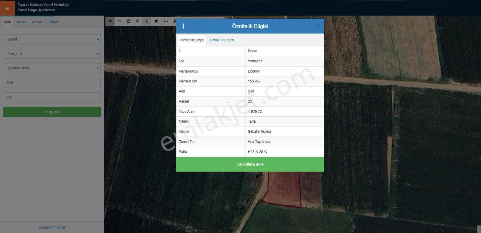This screenshot has height=233, width=481.
Task: Open cbs@tkgm.gov.tr email link
Action: [52, 227]
